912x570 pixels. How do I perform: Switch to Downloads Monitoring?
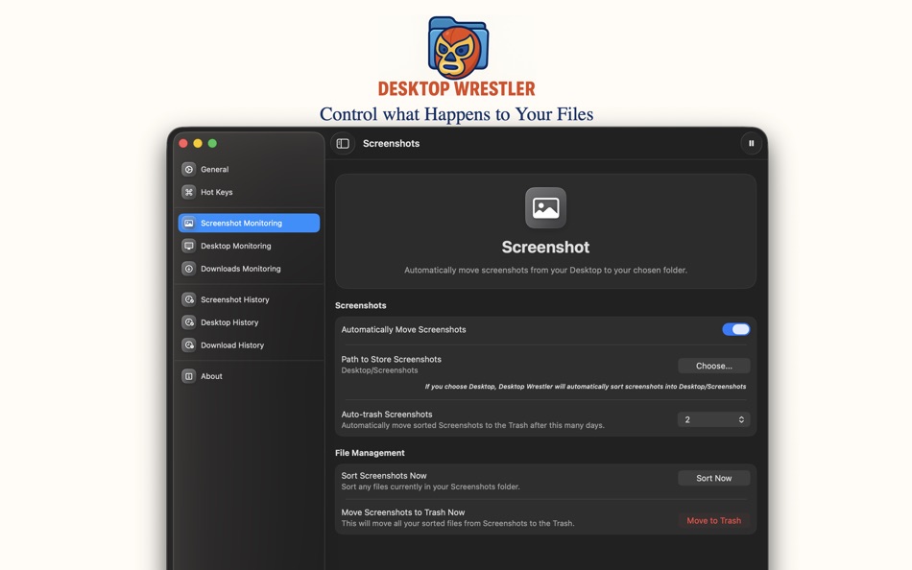point(249,269)
